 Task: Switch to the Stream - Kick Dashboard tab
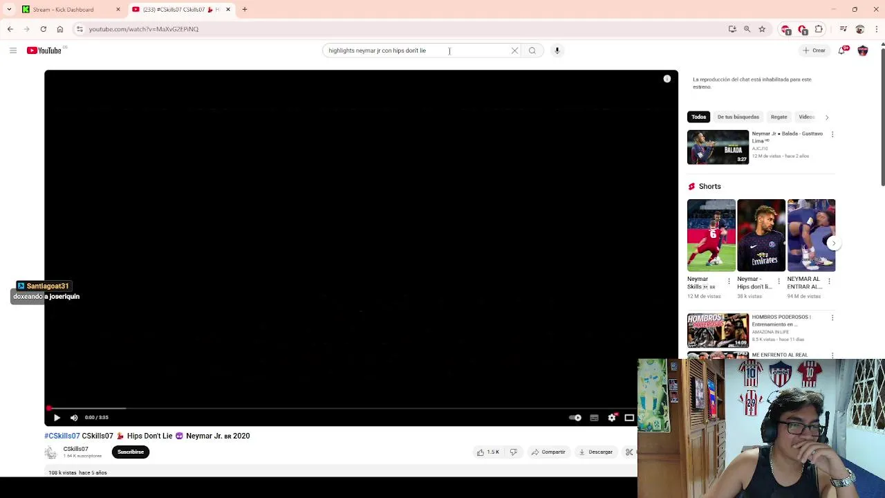(x=63, y=10)
